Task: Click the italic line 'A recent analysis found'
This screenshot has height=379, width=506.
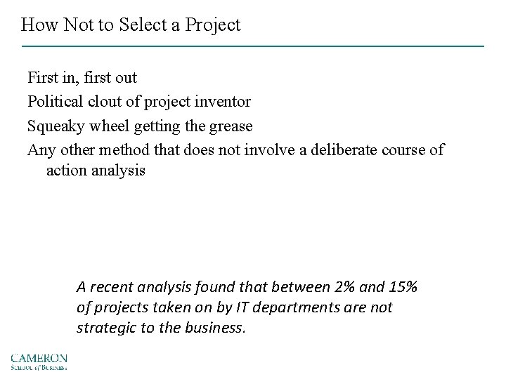Action: pyautogui.click(x=247, y=286)
